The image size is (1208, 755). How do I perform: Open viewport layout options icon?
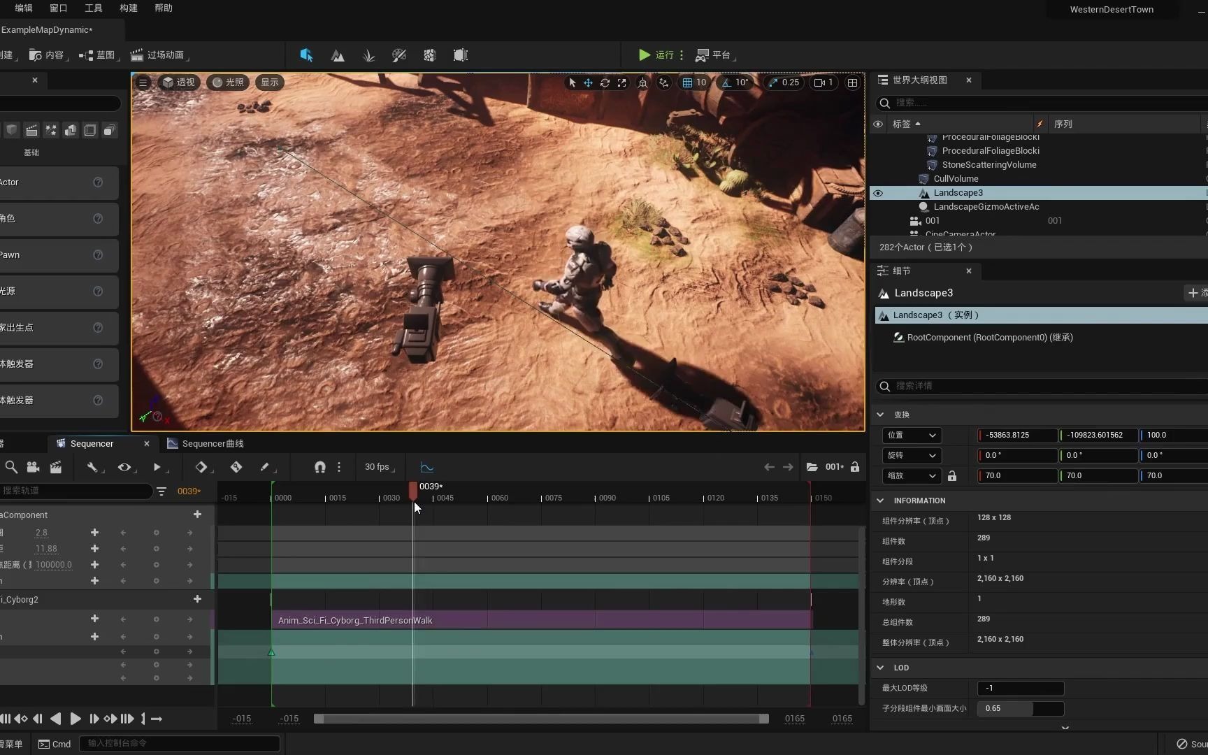(x=852, y=82)
